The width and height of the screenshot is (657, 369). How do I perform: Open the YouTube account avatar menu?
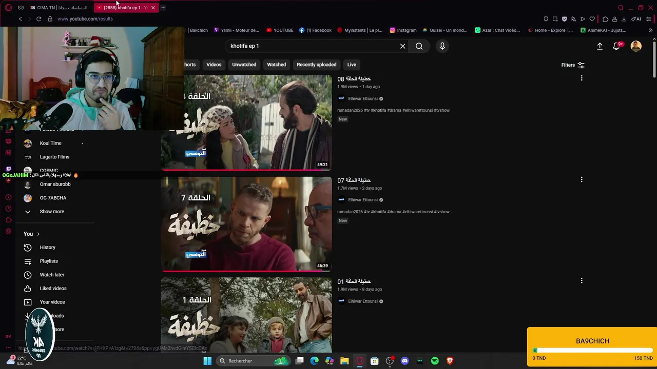(x=636, y=46)
